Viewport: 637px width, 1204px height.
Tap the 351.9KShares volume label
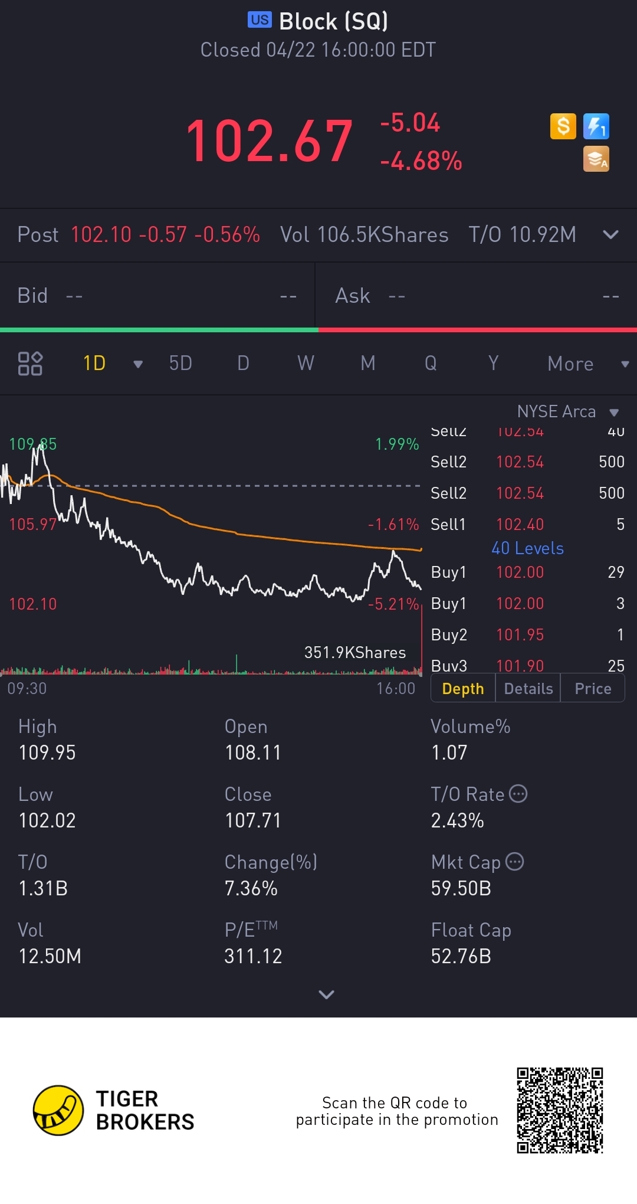coord(355,652)
